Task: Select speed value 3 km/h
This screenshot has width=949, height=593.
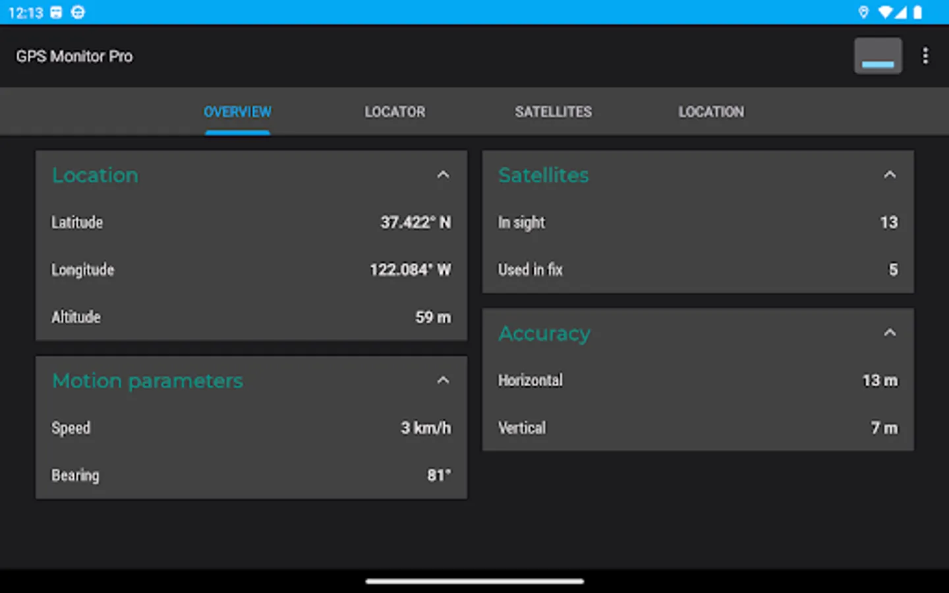Action: pos(426,428)
